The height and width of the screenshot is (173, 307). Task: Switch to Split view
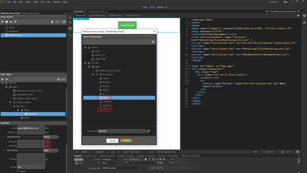click(x=152, y=7)
